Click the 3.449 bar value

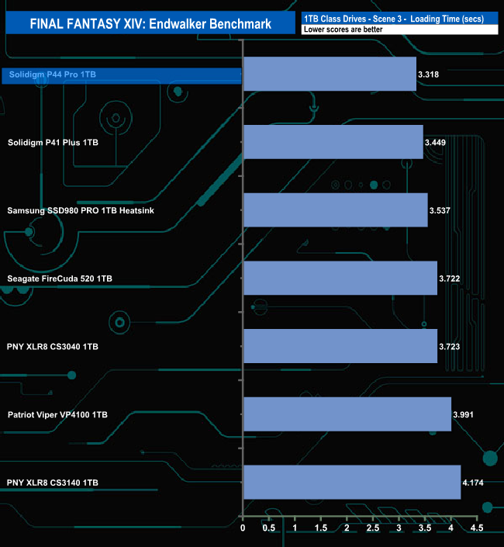point(435,142)
